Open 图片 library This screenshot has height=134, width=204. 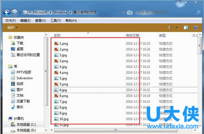click(x=17, y=90)
